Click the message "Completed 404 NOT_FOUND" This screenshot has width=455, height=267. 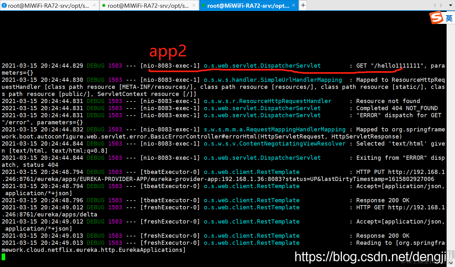397,108
